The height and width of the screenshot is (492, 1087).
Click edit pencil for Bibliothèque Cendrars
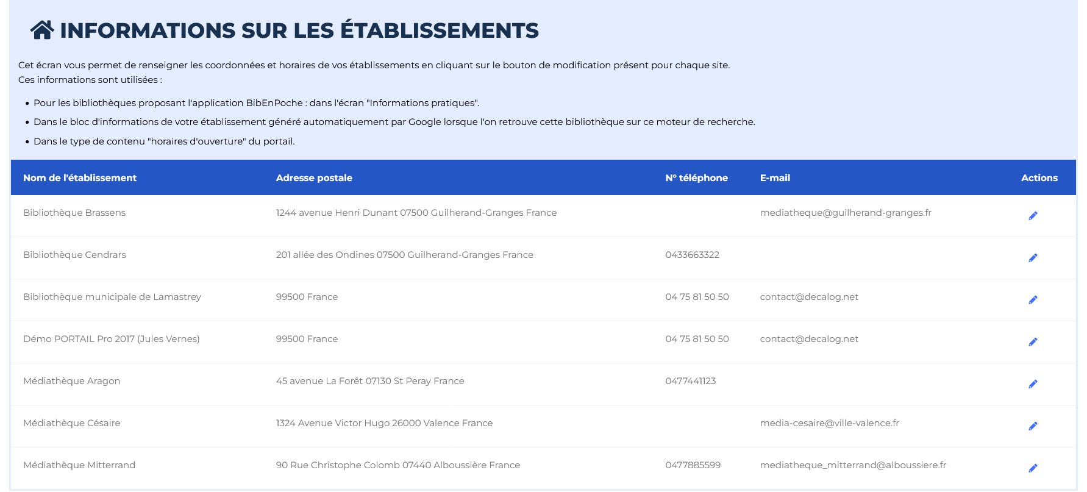[1033, 258]
